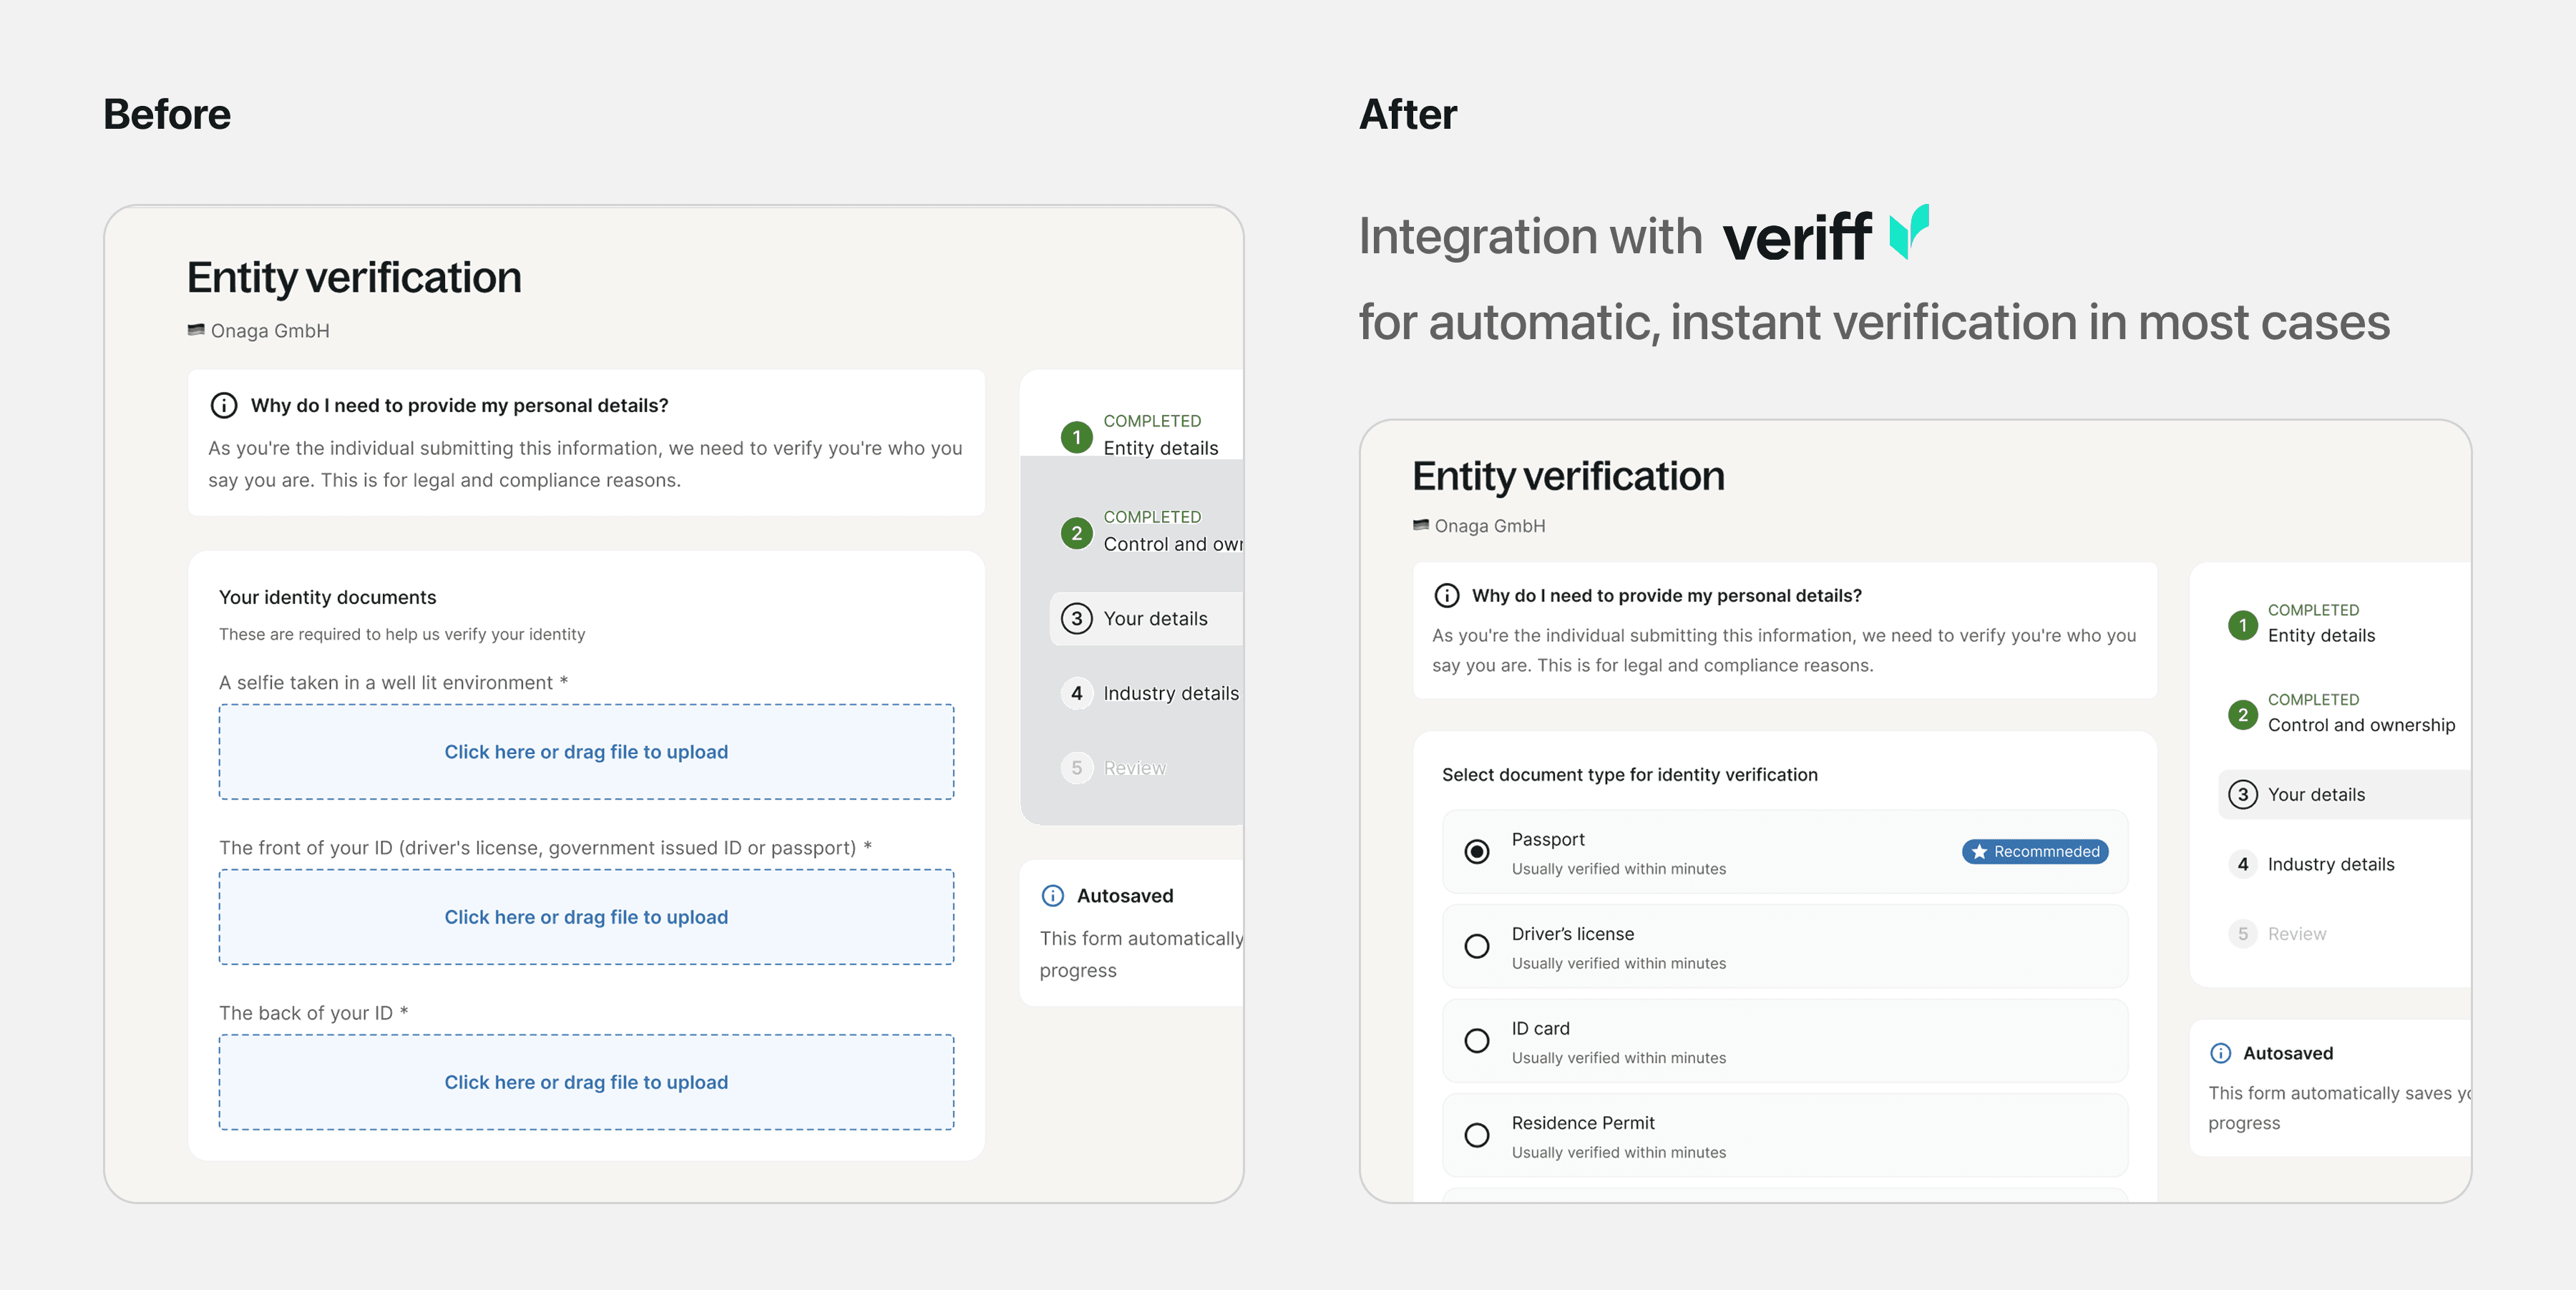Click the flag icon beside Onaga GmbH in Before panel

(x=196, y=330)
